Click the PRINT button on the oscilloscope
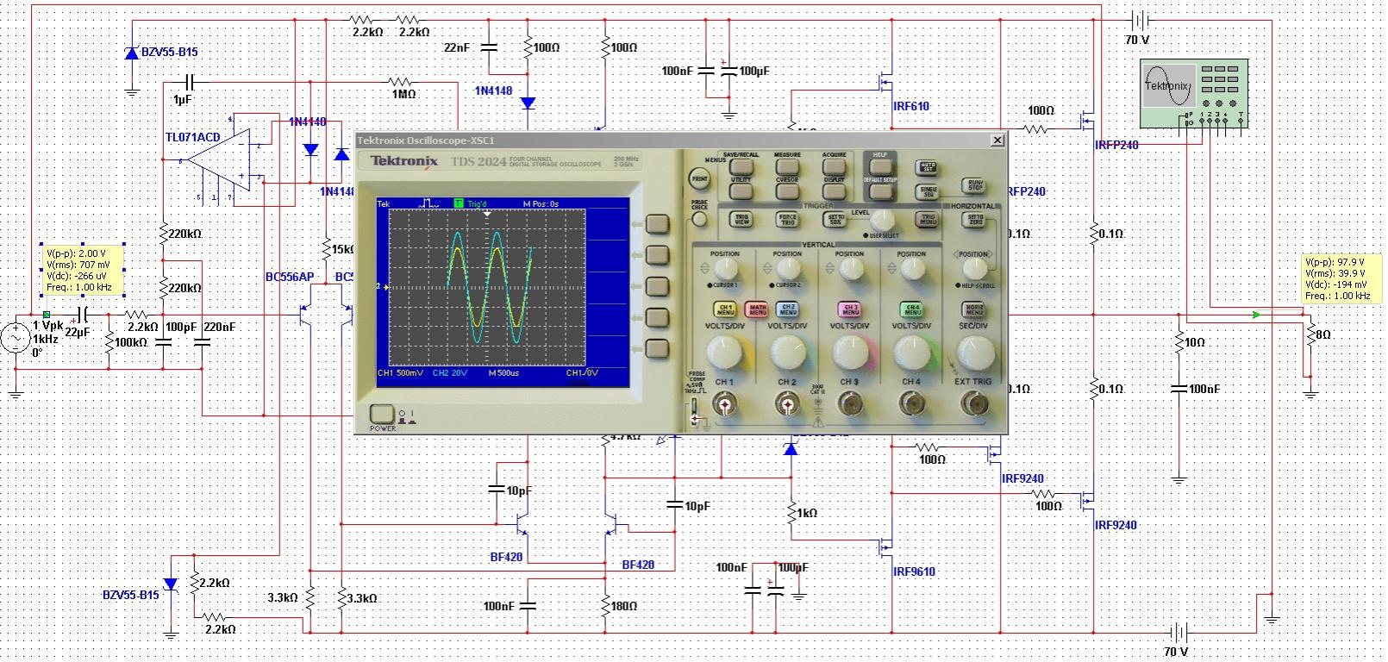Image resolution: width=1388 pixels, height=662 pixels. click(699, 179)
